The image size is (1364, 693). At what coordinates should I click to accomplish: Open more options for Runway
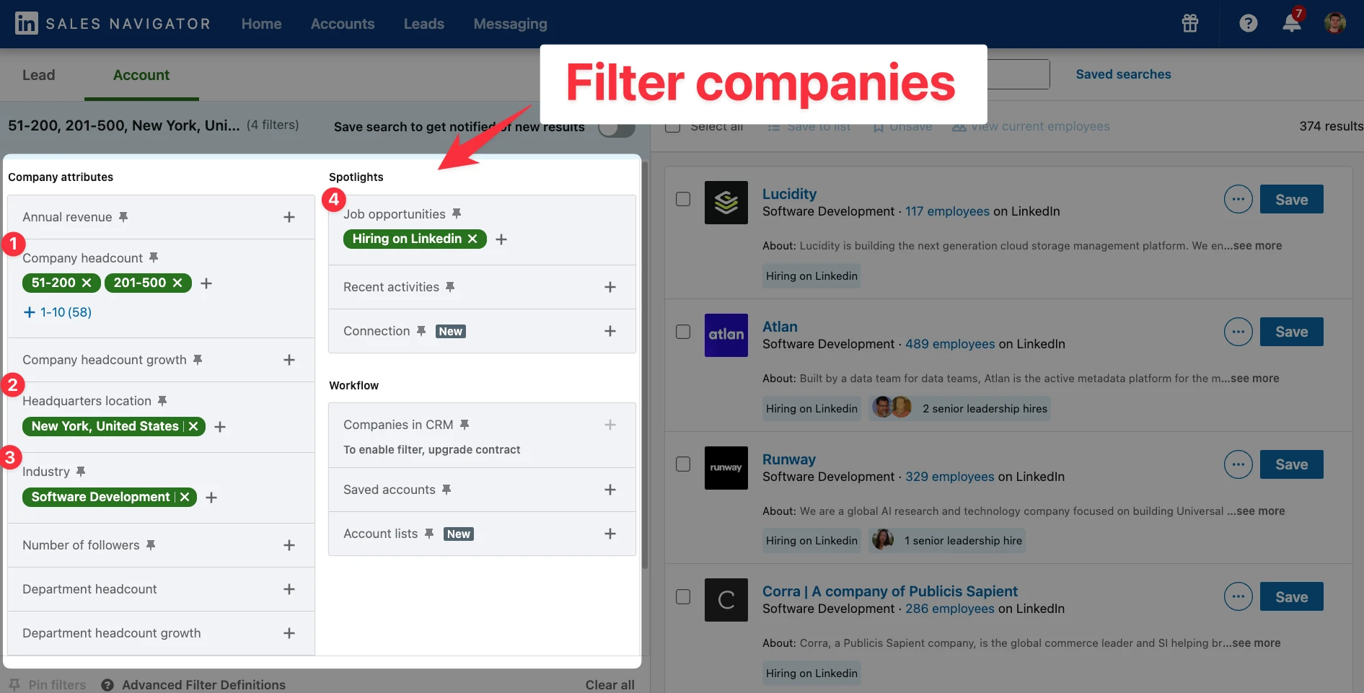coord(1238,464)
